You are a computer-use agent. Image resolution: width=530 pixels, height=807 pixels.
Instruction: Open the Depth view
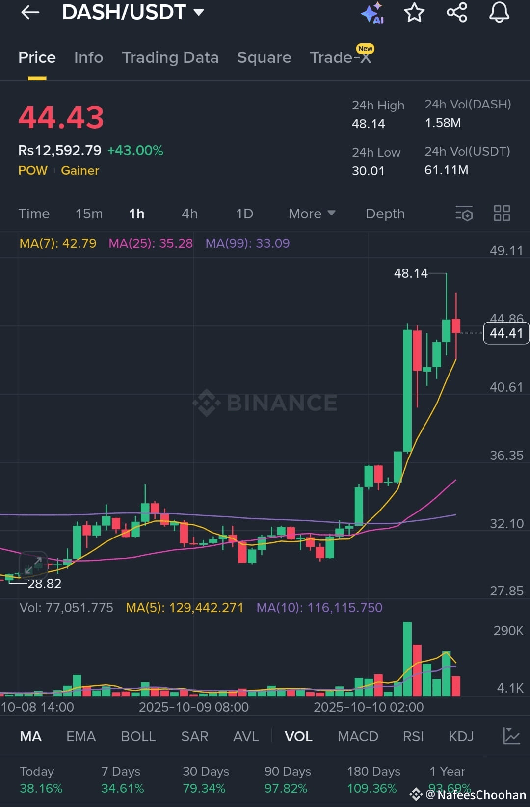(385, 214)
